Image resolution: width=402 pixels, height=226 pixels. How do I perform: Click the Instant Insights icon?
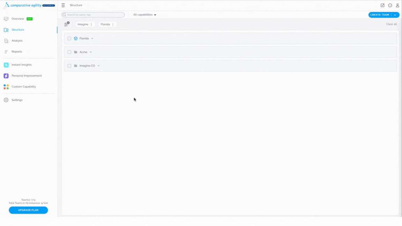(6, 65)
